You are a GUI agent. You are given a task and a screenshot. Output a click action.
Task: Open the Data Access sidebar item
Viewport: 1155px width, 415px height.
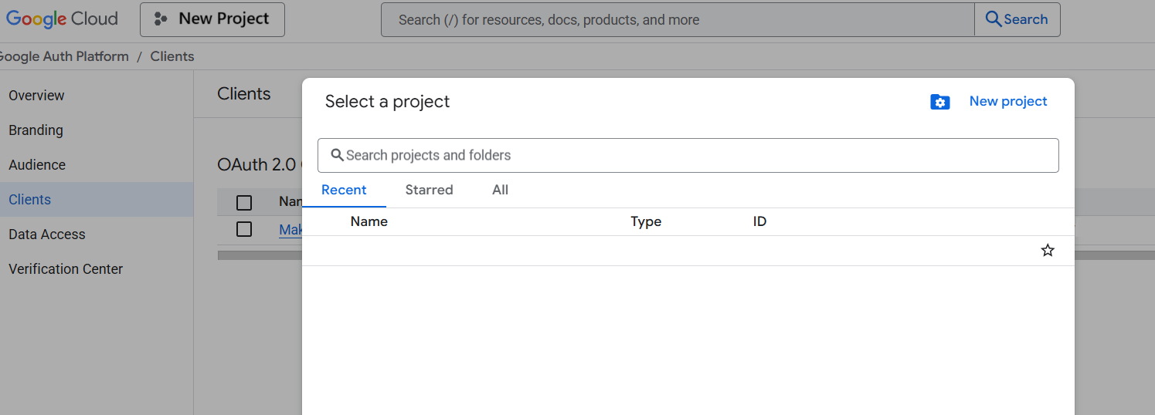(97, 234)
